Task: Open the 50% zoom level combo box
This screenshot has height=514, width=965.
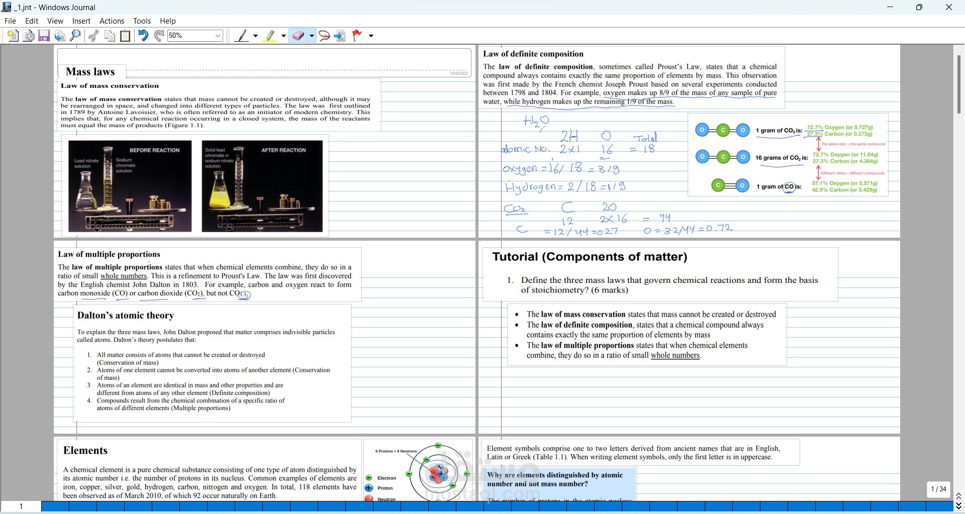Action: pos(195,36)
